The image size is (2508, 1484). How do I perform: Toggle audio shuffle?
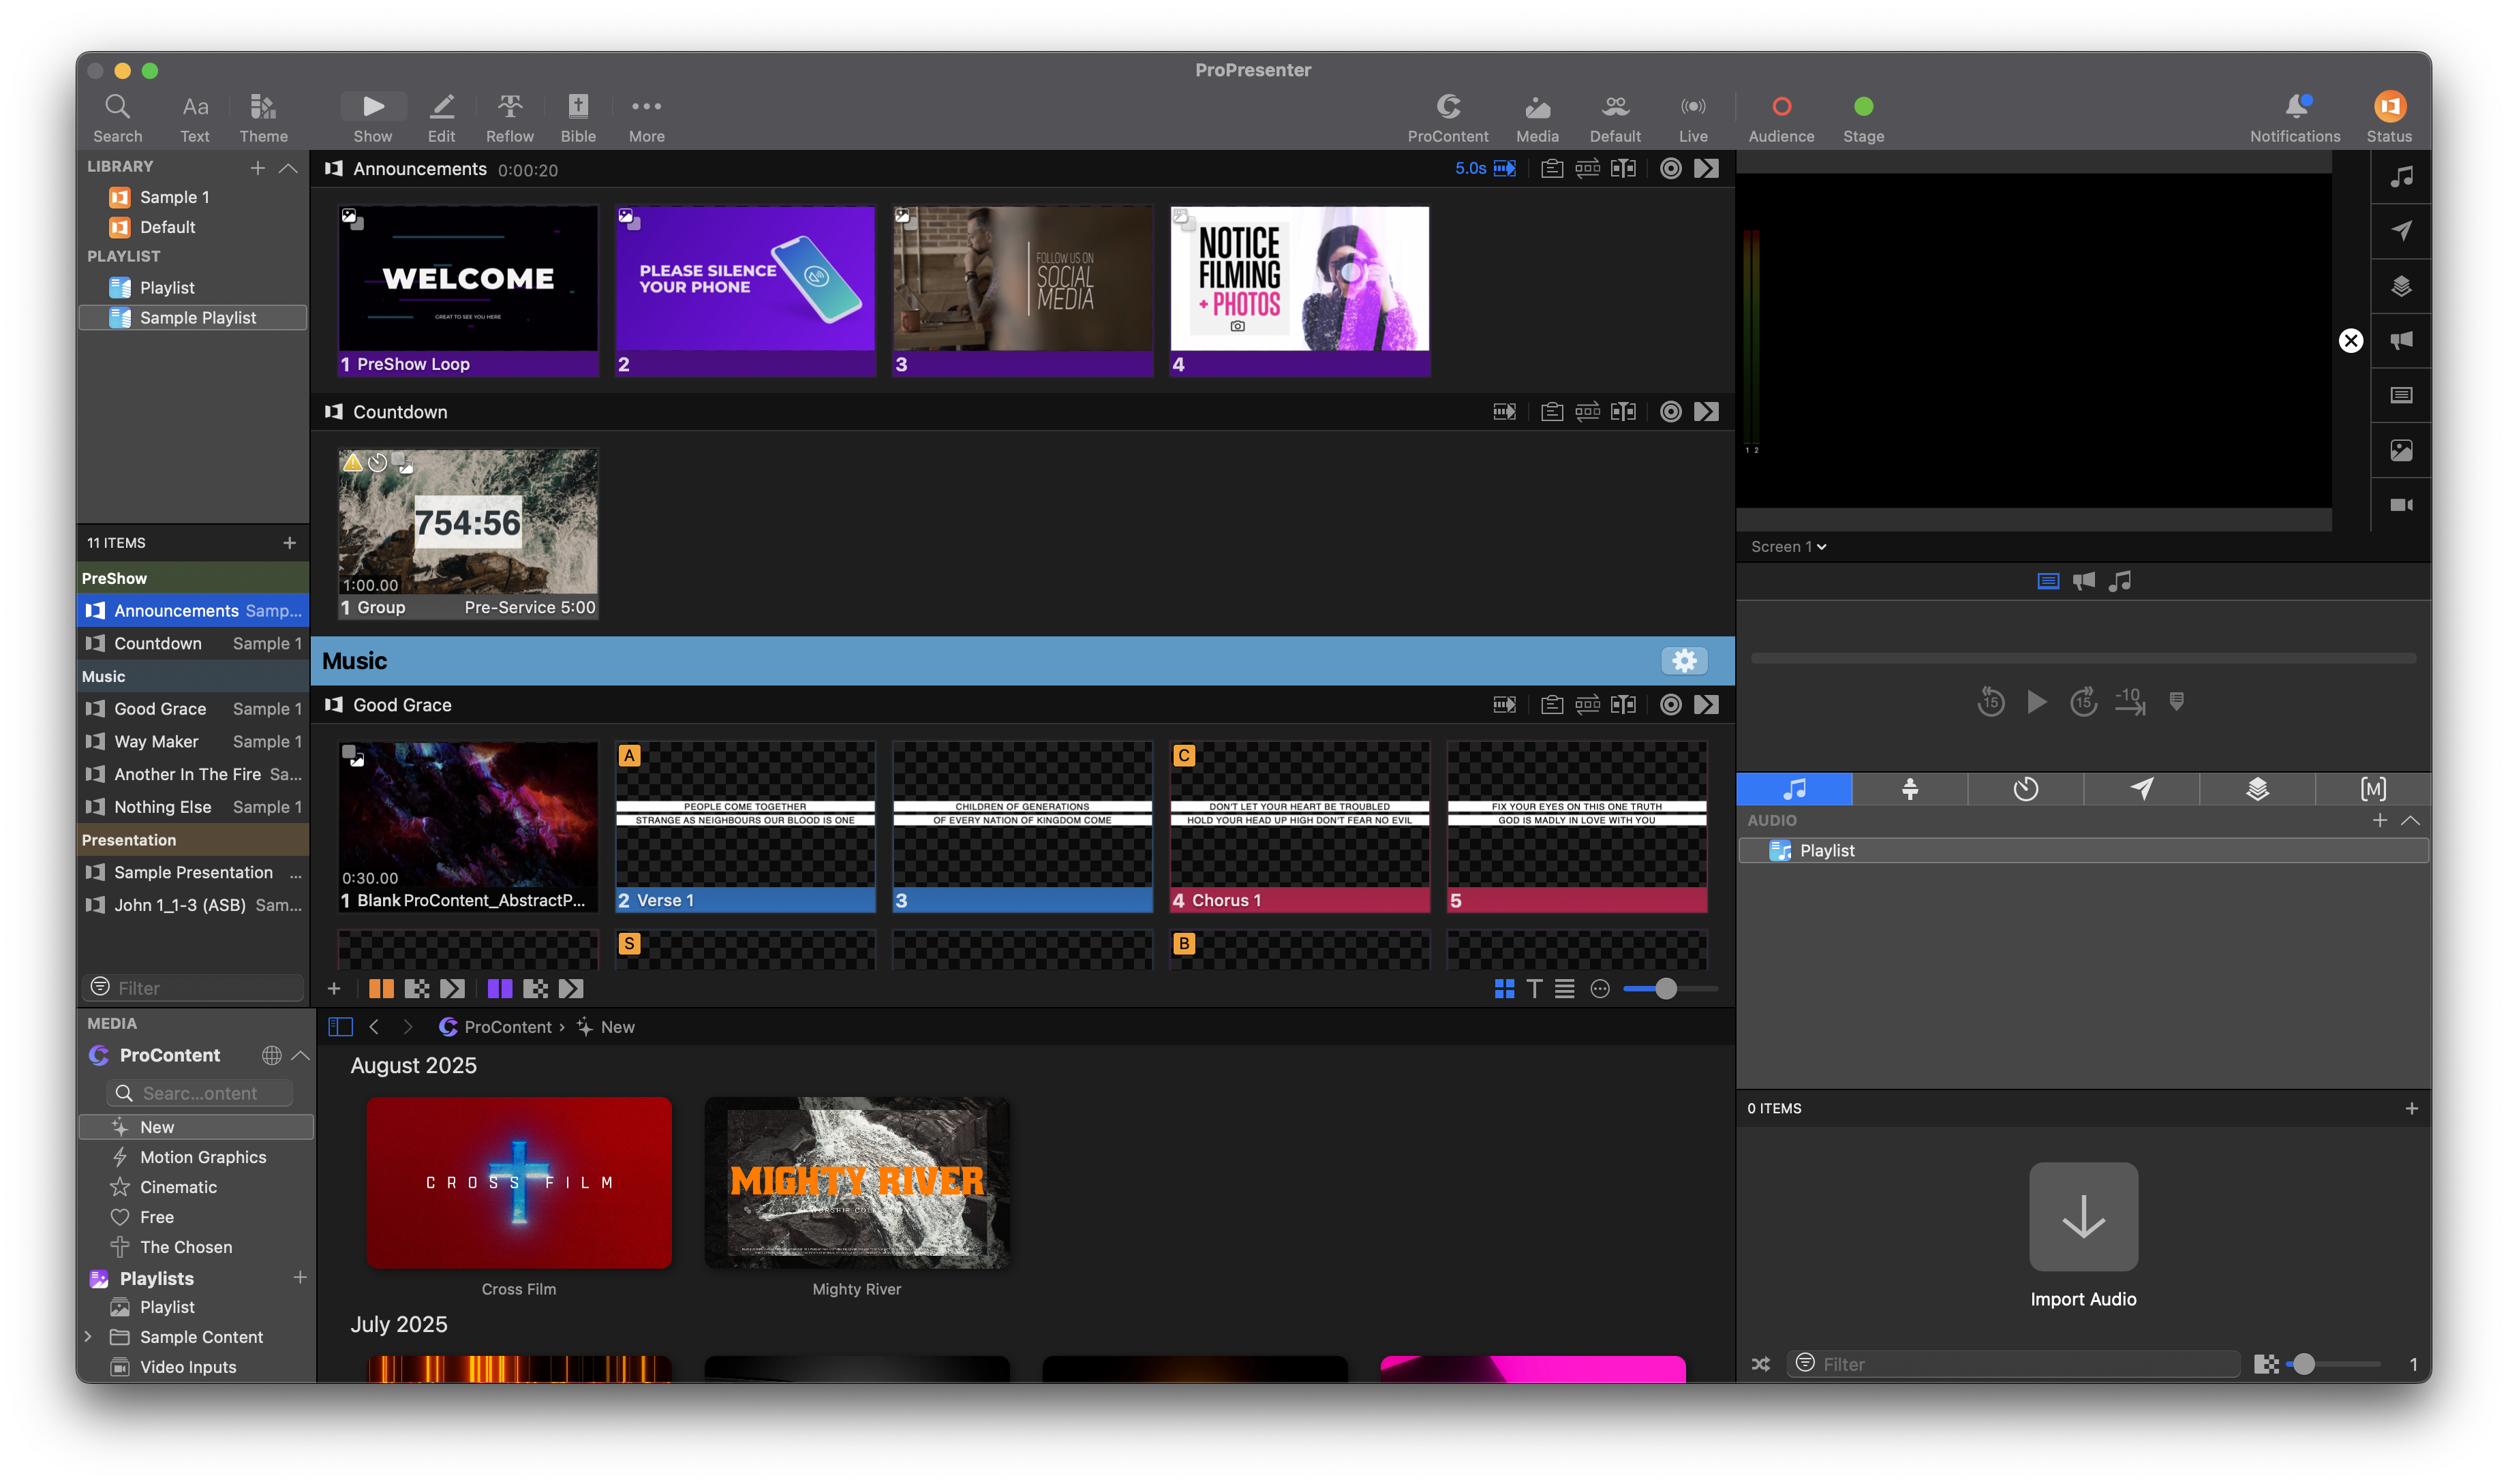pos(1760,1364)
